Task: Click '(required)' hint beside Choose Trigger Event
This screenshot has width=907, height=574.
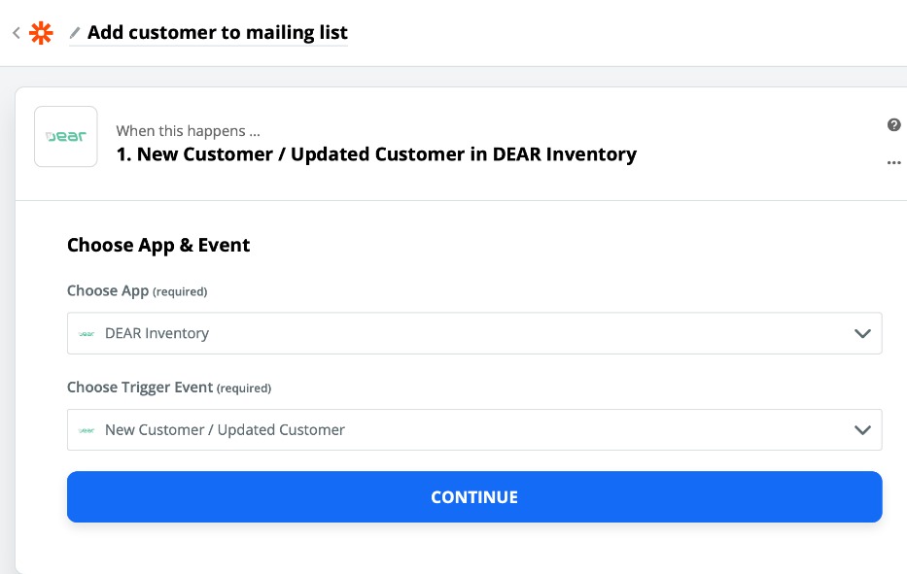Action: [x=244, y=388]
